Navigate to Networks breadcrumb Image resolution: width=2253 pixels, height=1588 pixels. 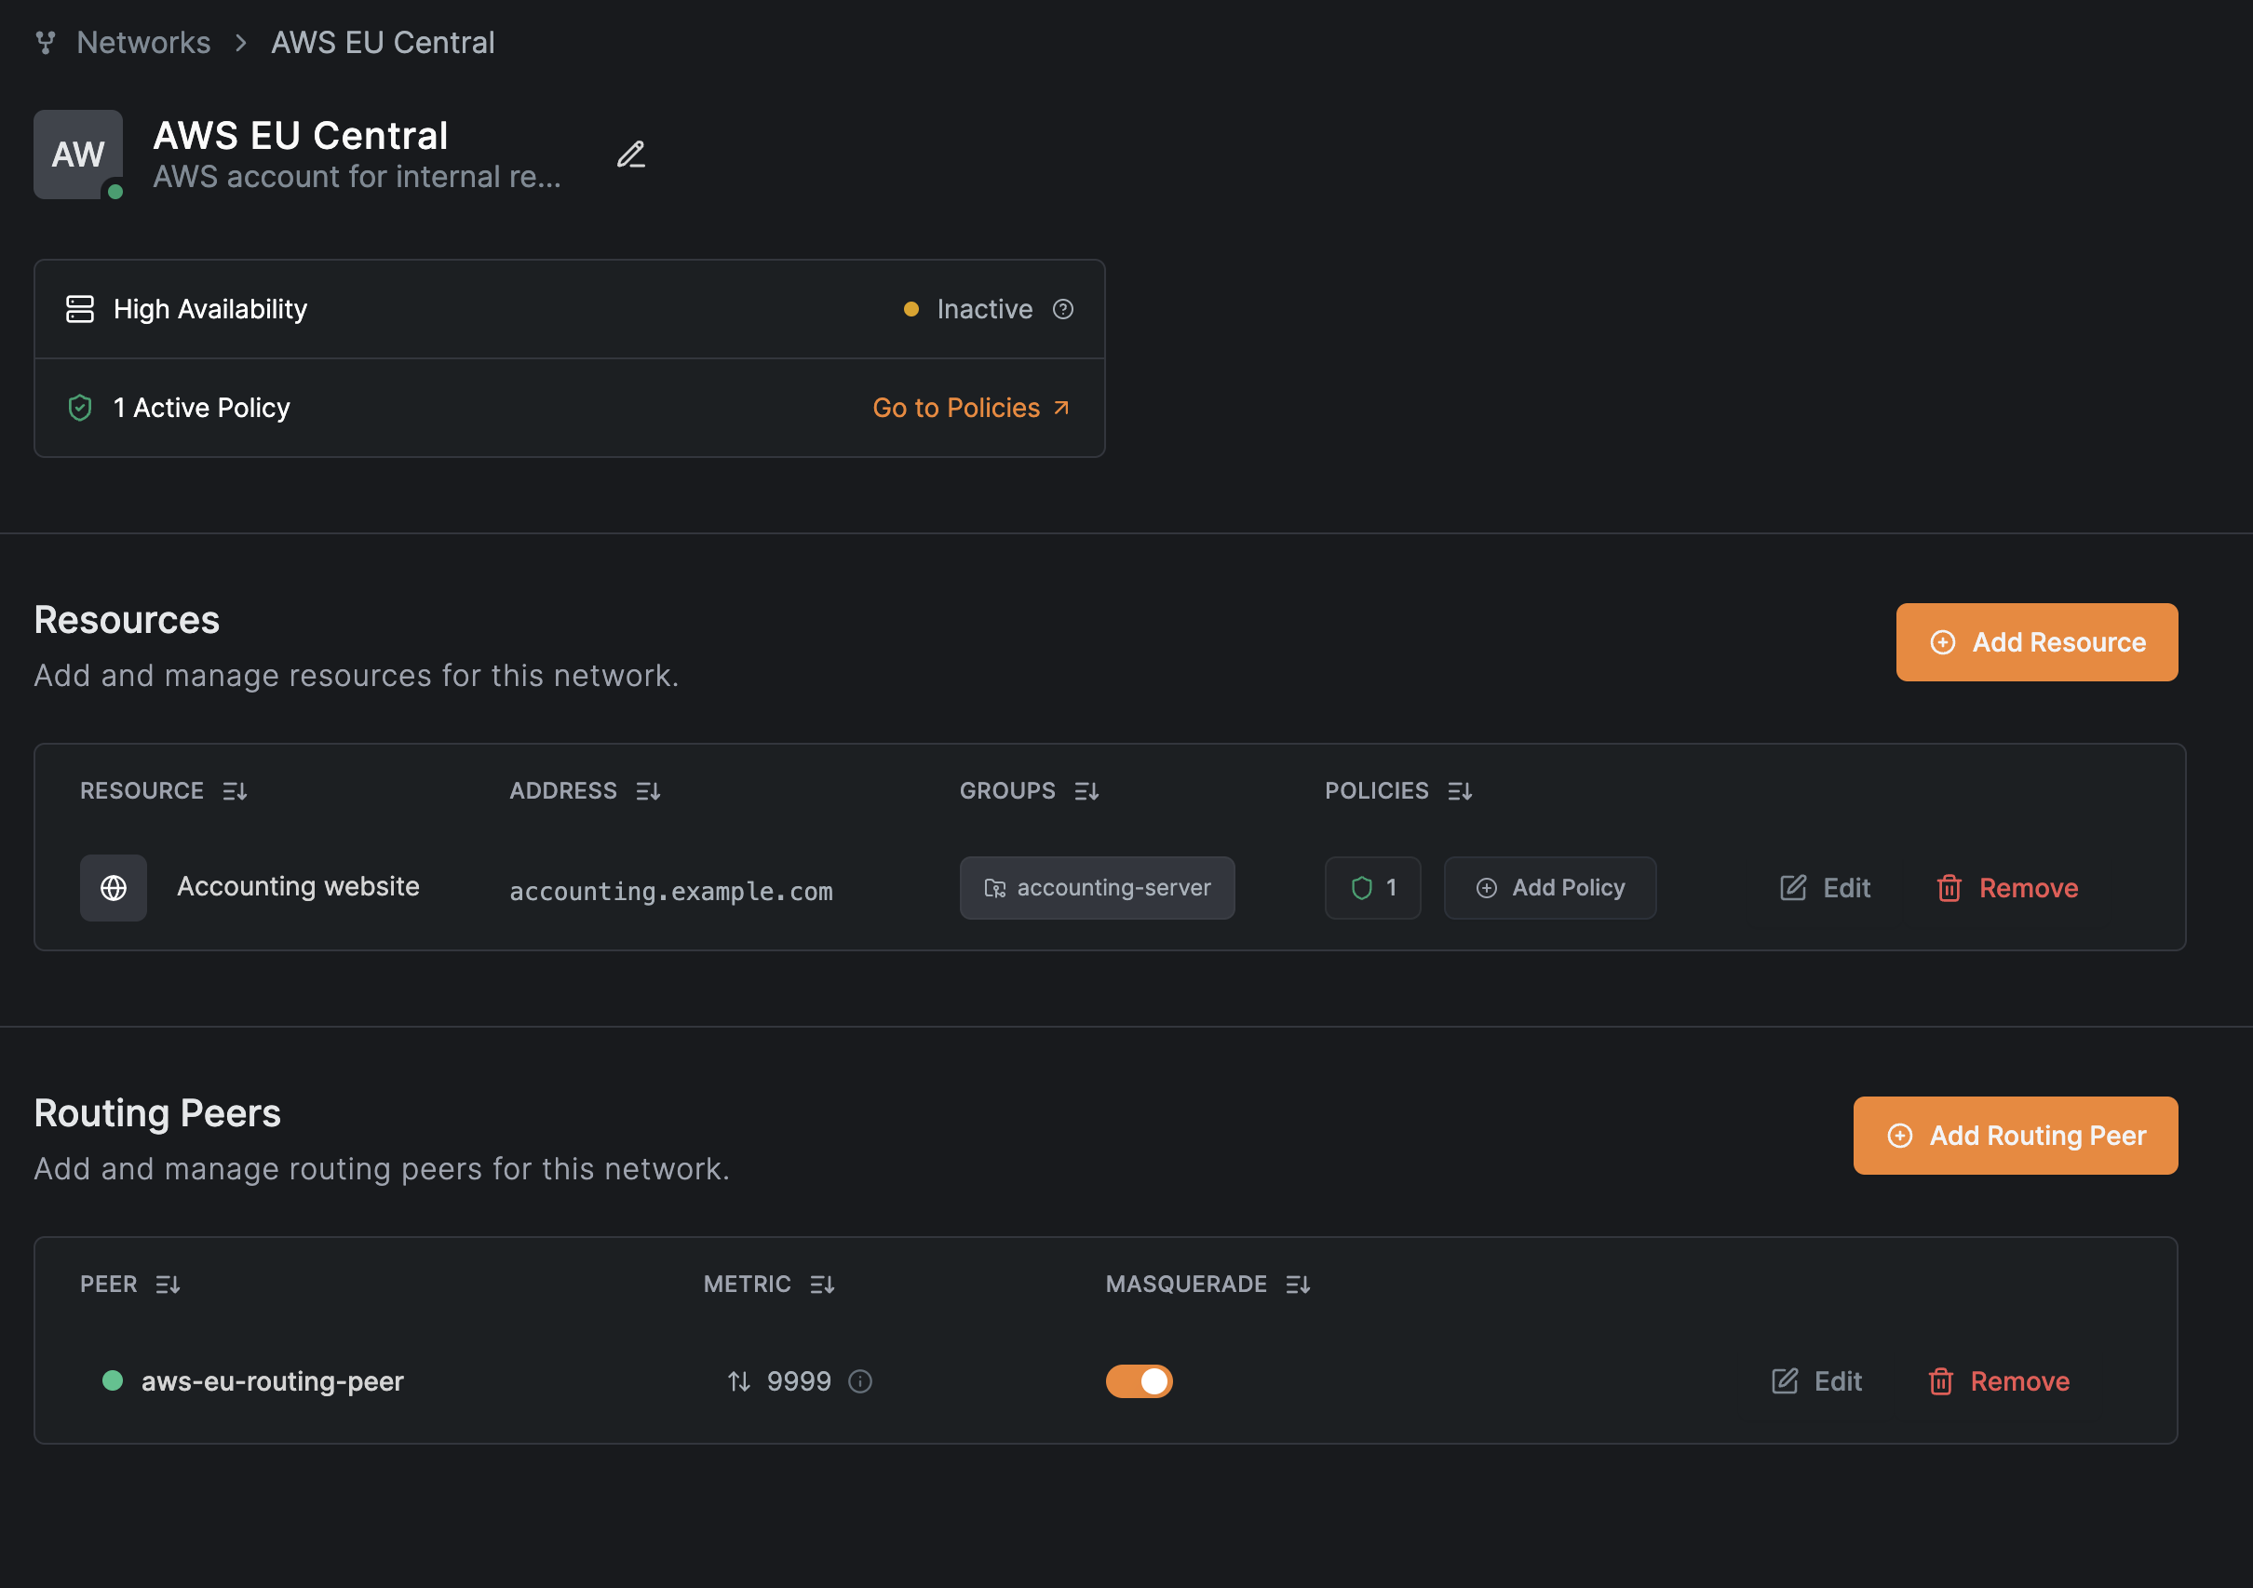click(143, 42)
